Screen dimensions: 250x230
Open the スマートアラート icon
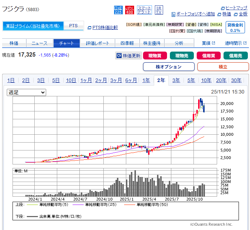(144, 10)
